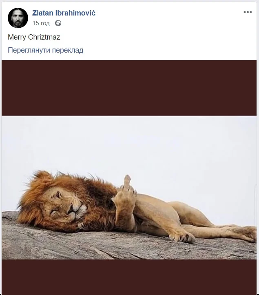The height and width of the screenshot is (295, 259).
Task: Click the surname "Ibrahimović" in the header
Action: click(75, 13)
